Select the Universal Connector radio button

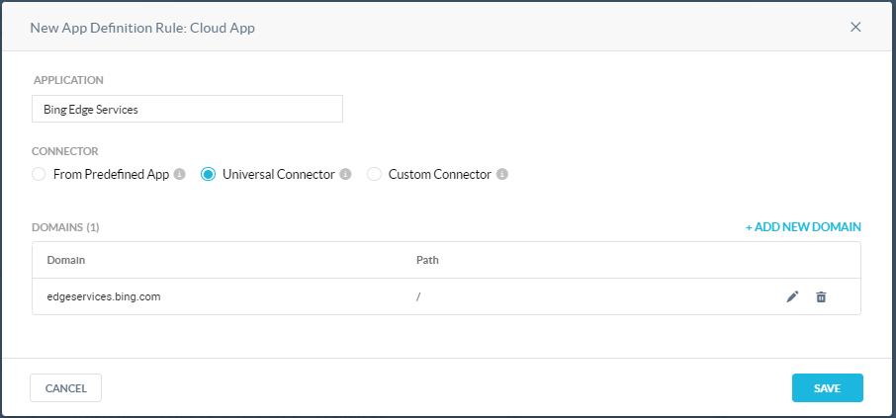tap(208, 174)
